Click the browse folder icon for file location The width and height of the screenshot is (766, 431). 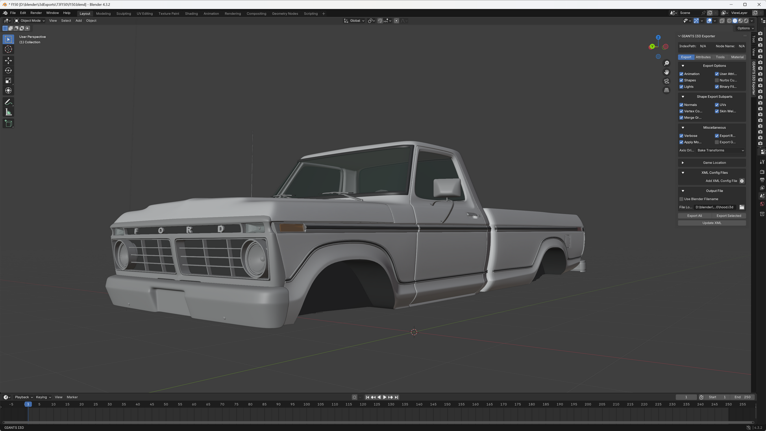[742, 207]
